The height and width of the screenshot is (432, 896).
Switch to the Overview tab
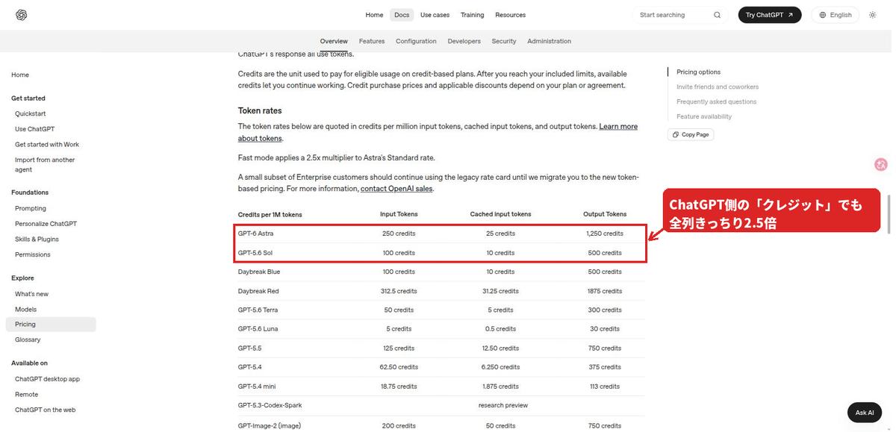click(x=334, y=41)
